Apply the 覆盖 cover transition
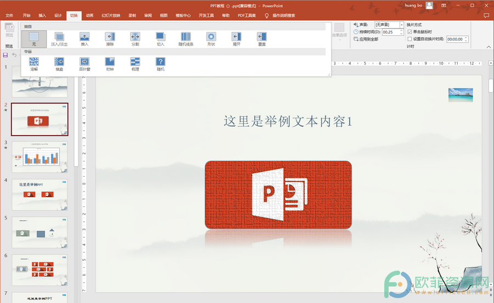 pyautogui.click(x=262, y=39)
